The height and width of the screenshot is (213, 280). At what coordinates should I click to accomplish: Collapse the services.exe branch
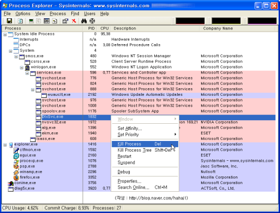tap(27, 74)
